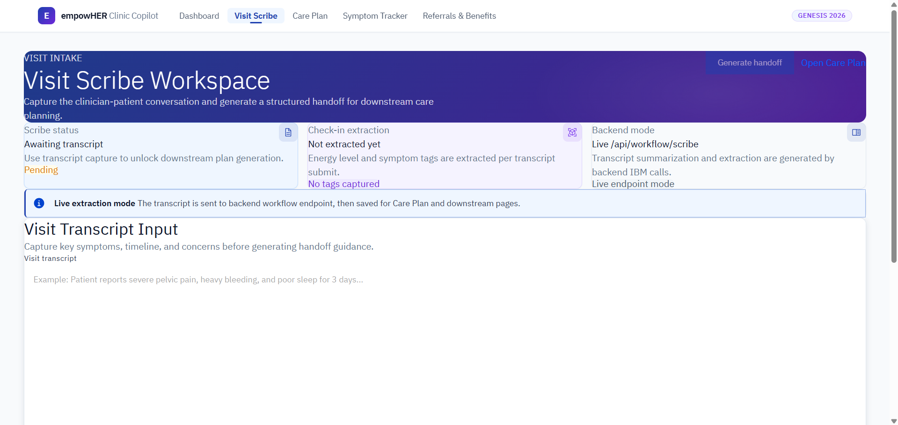
Task: Click the blue info icon in Live extraction banner
Action: coord(39,203)
